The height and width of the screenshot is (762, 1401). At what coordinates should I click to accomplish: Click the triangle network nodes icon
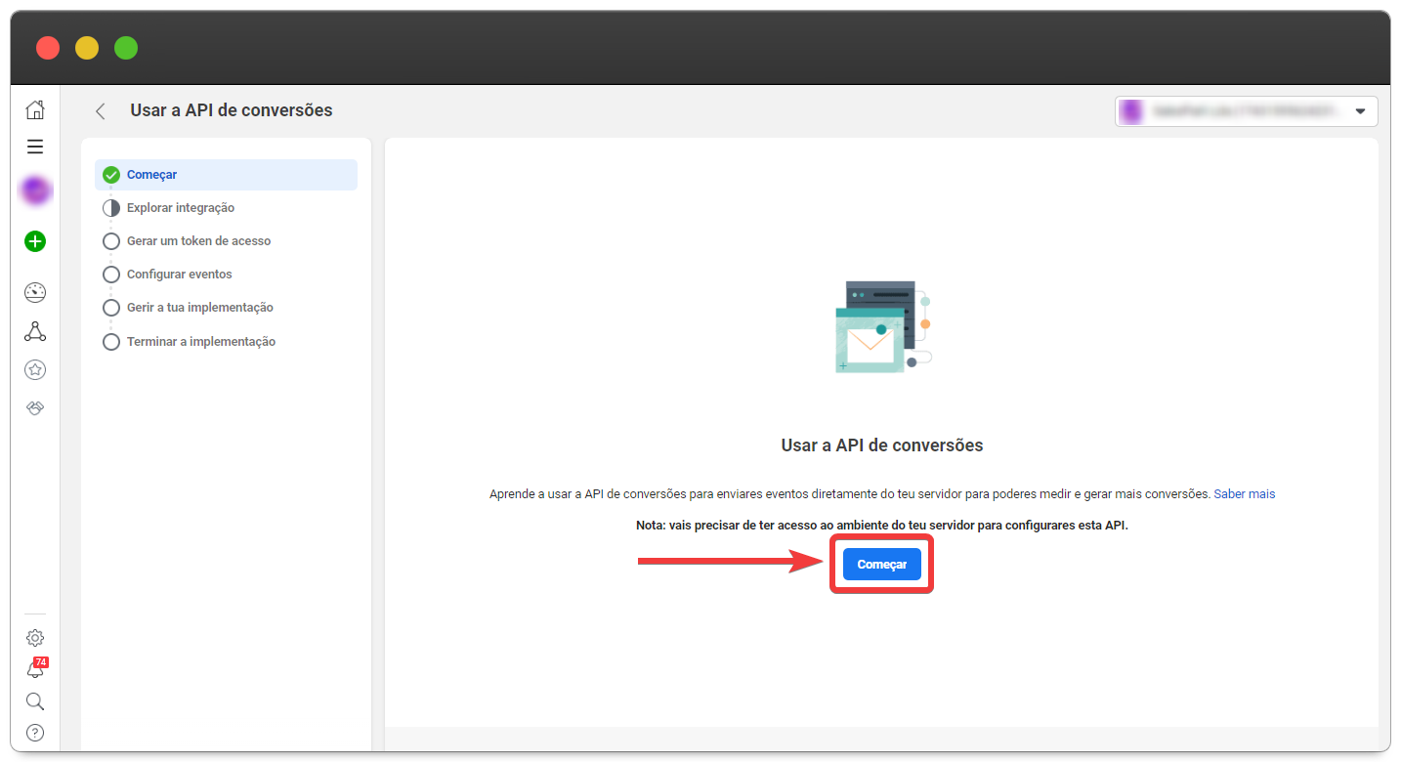pyautogui.click(x=35, y=331)
